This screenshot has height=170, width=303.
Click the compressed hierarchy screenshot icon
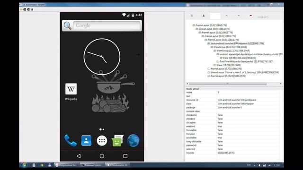pos(28,9)
